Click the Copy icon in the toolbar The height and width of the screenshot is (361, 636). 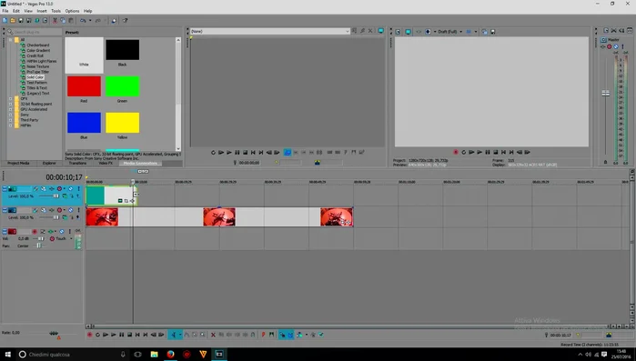click(63, 20)
